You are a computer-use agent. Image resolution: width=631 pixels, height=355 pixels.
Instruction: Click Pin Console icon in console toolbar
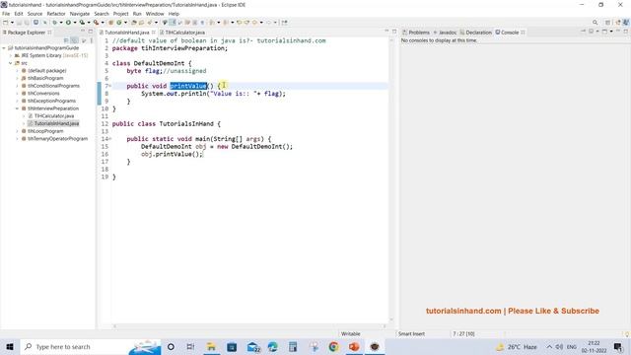[x=583, y=32]
